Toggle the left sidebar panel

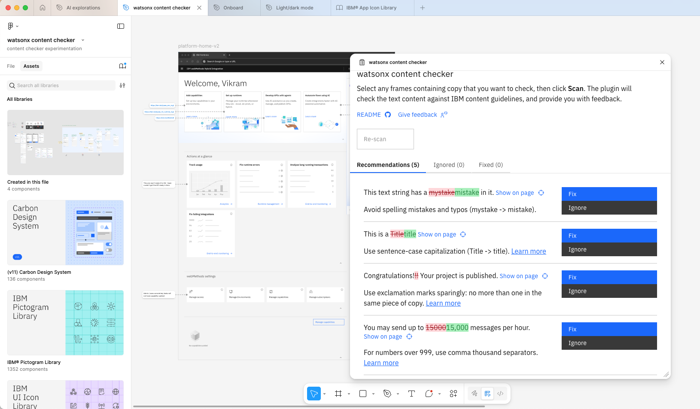(x=121, y=26)
